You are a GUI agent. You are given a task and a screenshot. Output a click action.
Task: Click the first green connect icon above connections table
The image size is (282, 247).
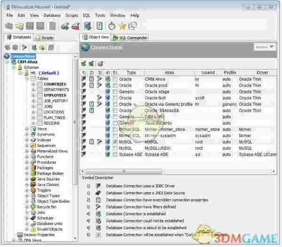84,63
